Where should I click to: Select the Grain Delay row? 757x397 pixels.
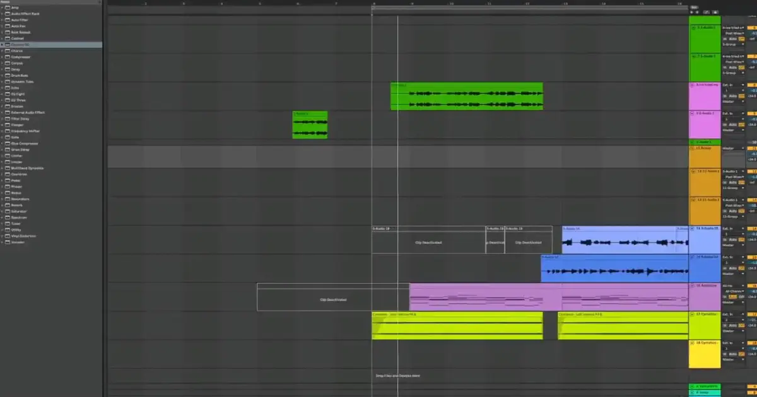pyautogui.click(x=51, y=149)
